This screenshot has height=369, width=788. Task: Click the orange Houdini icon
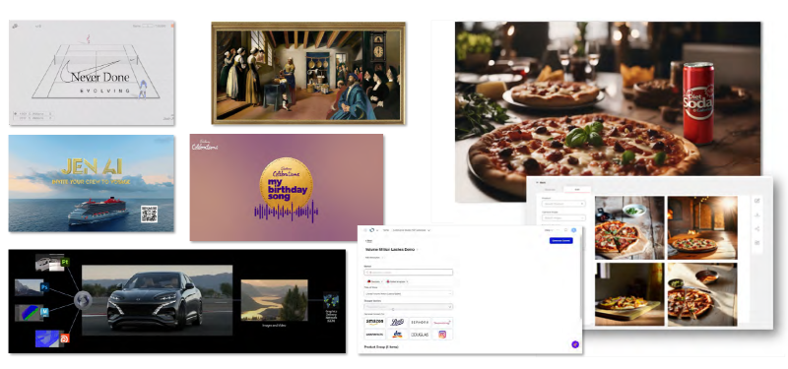pos(64,338)
